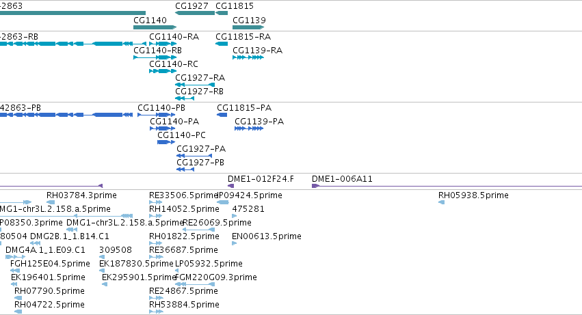582x315 pixels.
Task: Click the CG1140-RA transcript glyph
Action: coord(163,44)
